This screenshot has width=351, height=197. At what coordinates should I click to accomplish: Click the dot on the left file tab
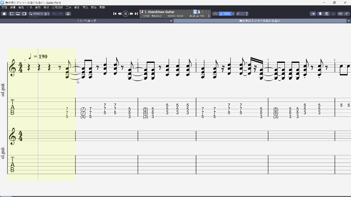(171, 21)
